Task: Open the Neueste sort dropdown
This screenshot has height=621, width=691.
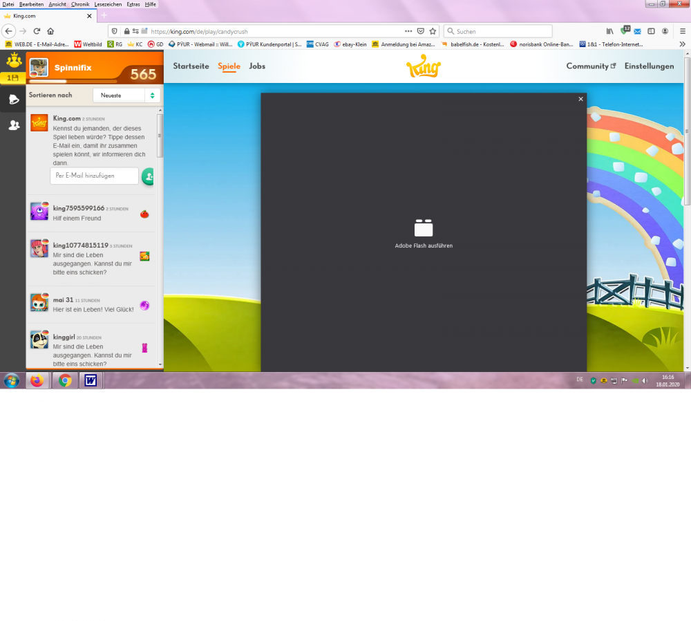Action: [126, 95]
